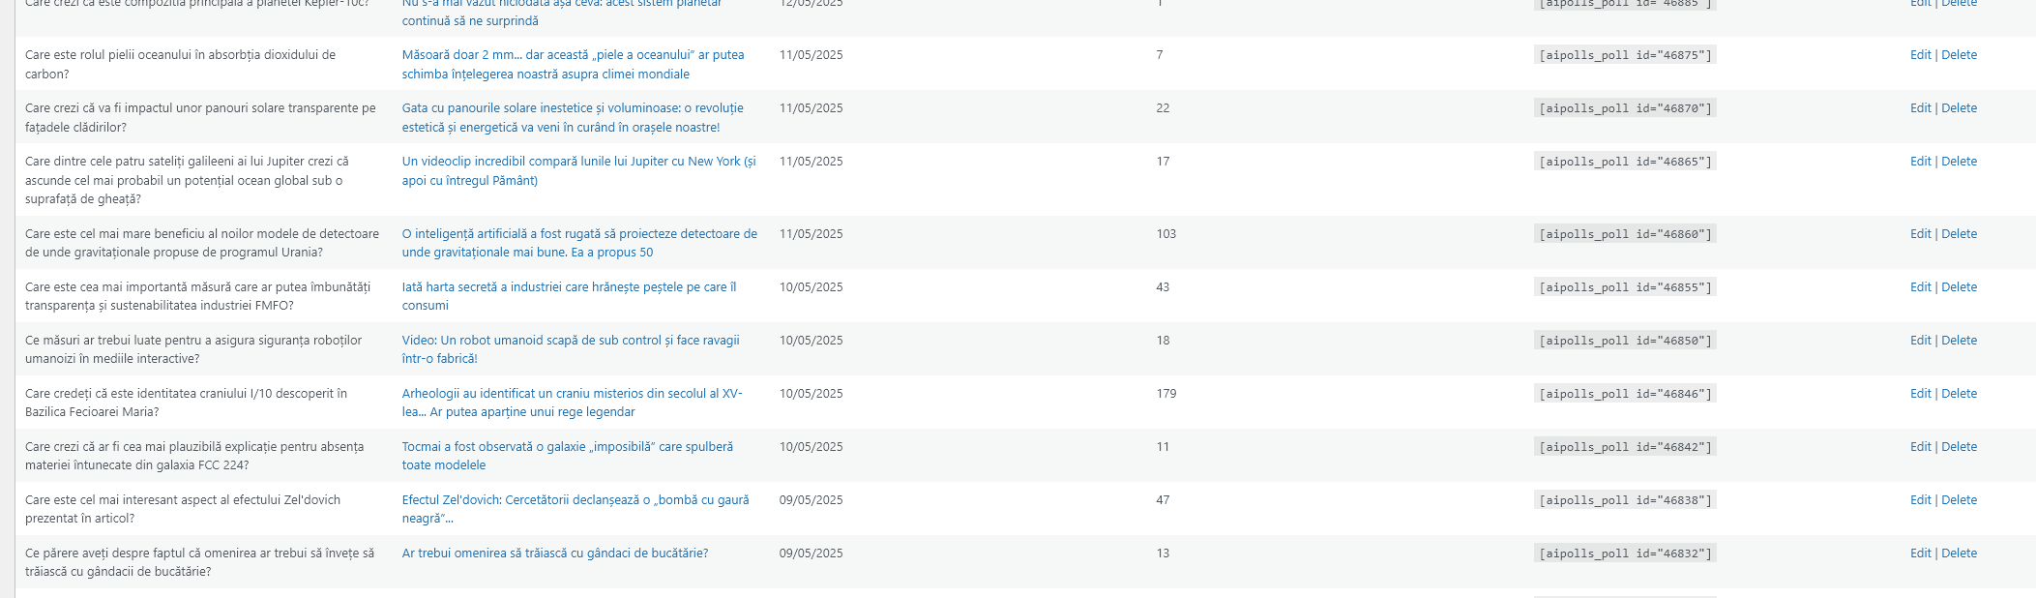Open the 'Efectul Zel'dovich' article link
The height and width of the screenshot is (598, 2036).
click(575, 500)
